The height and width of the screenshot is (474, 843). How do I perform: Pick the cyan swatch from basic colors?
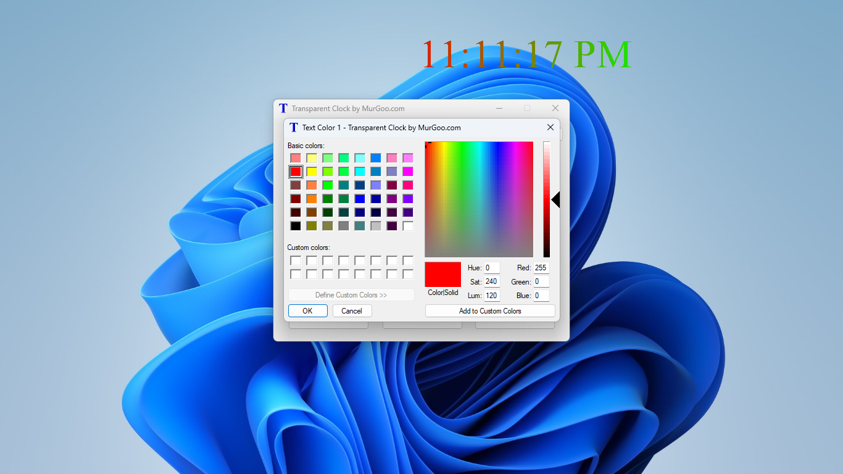(360, 171)
